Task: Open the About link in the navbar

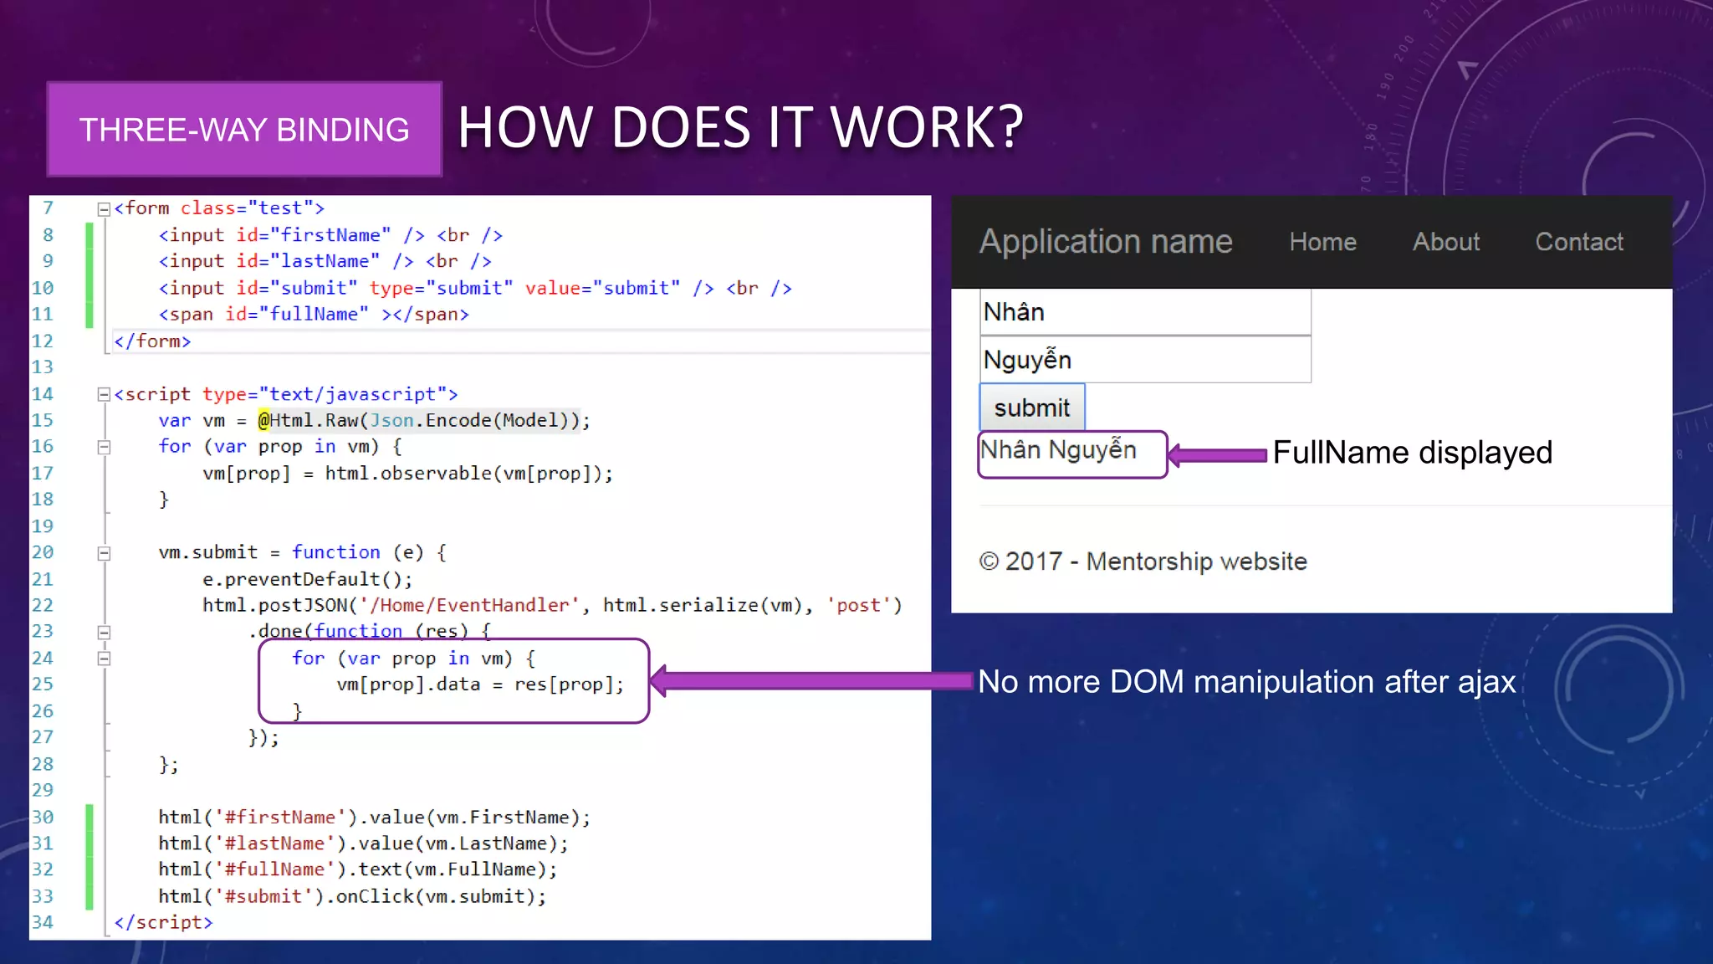Action: click(1446, 242)
